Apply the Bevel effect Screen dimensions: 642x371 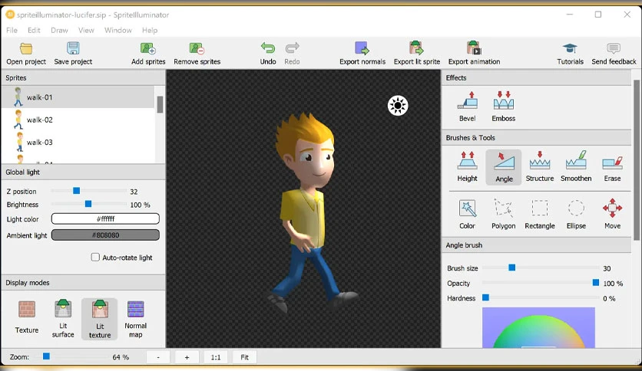pos(467,107)
